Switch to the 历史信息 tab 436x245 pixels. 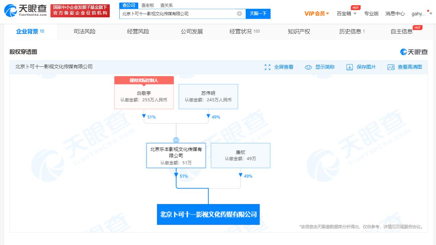coord(352,31)
